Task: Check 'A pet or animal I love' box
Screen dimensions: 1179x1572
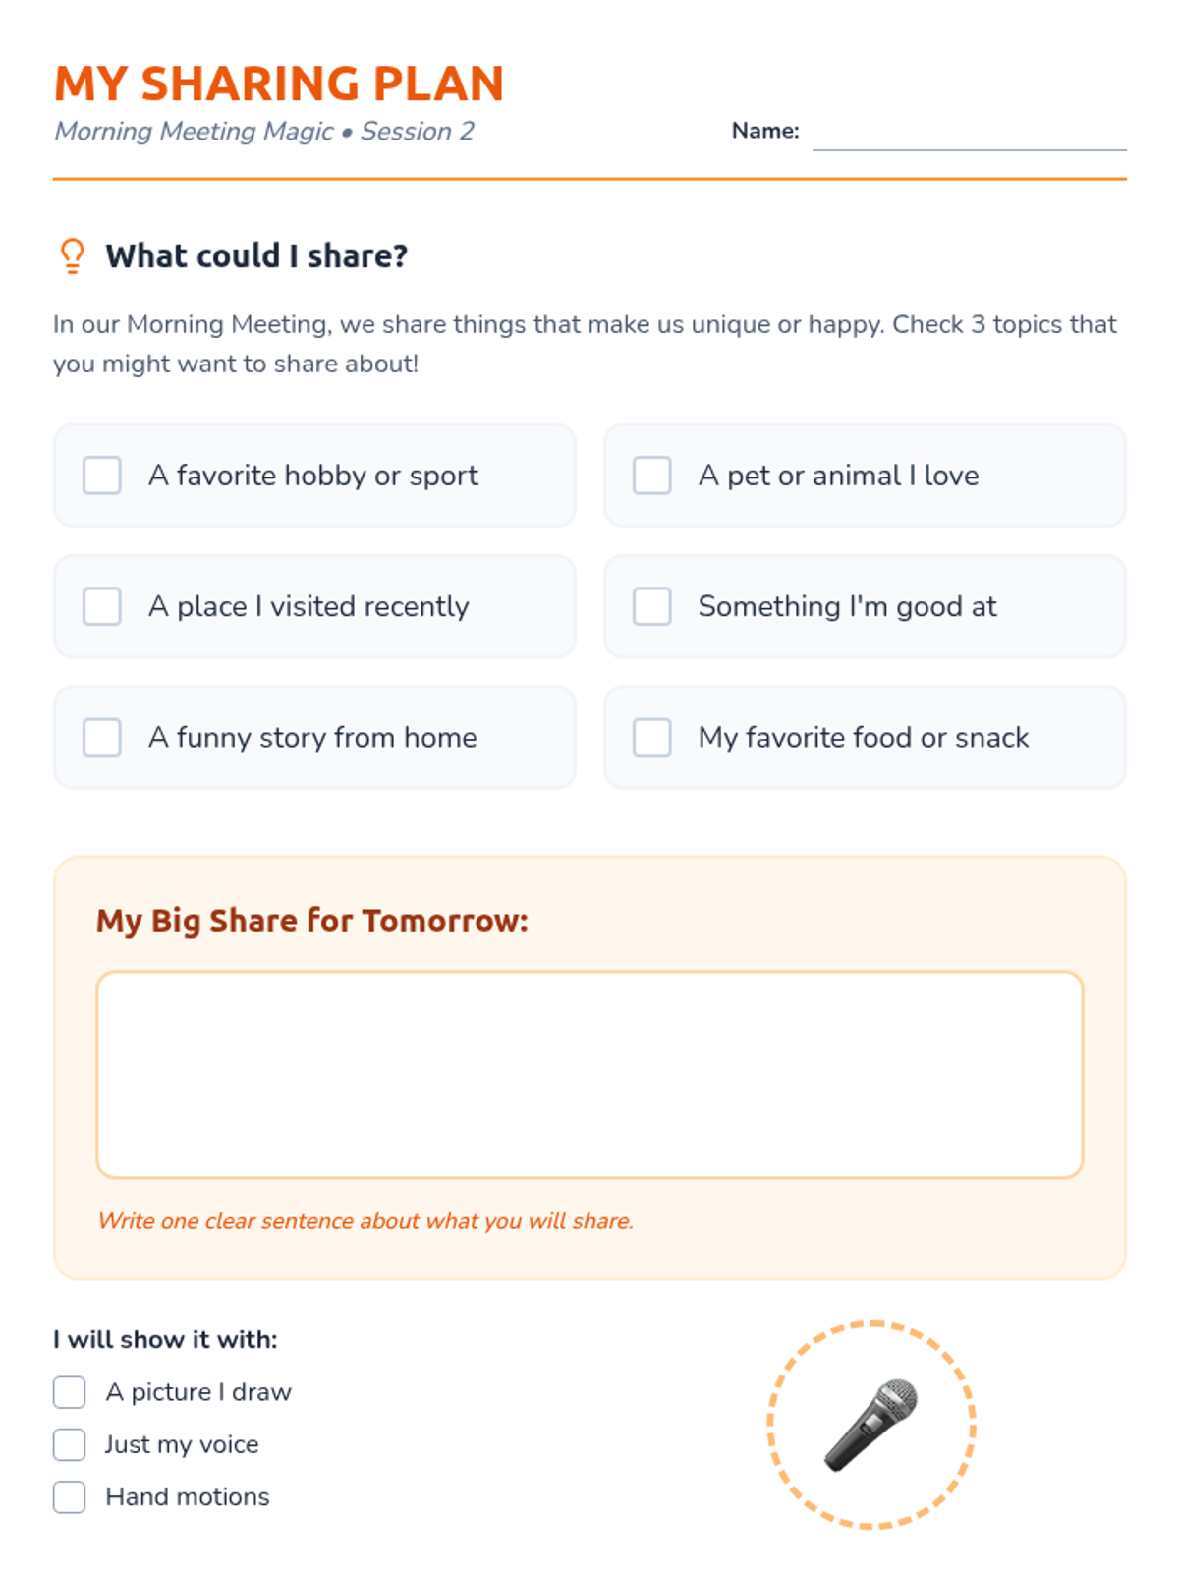Action: click(x=652, y=476)
